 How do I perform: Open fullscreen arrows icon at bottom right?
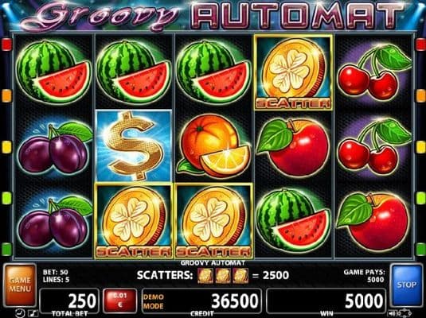pyautogui.click(x=404, y=312)
